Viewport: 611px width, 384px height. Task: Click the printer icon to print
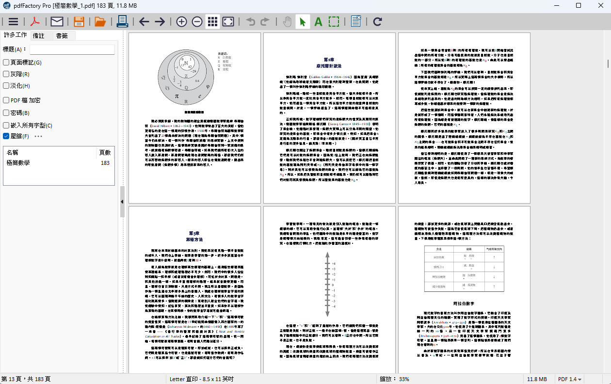point(122,21)
